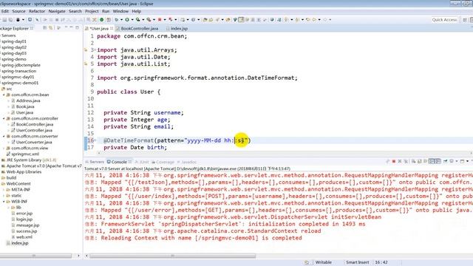Viewport: 473px width, 266px height.
Task: Click Remove Launch X icon in Console
Action: click(400, 162)
